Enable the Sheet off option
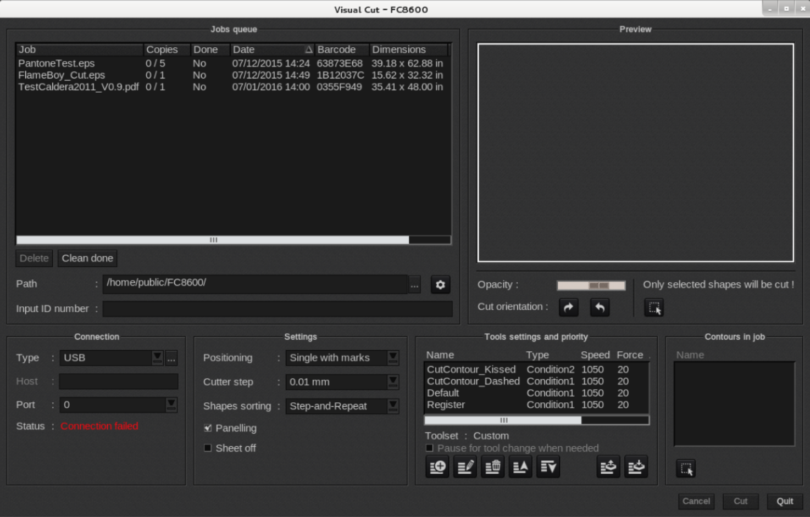Viewport: 810px width, 517px height. pos(208,448)
